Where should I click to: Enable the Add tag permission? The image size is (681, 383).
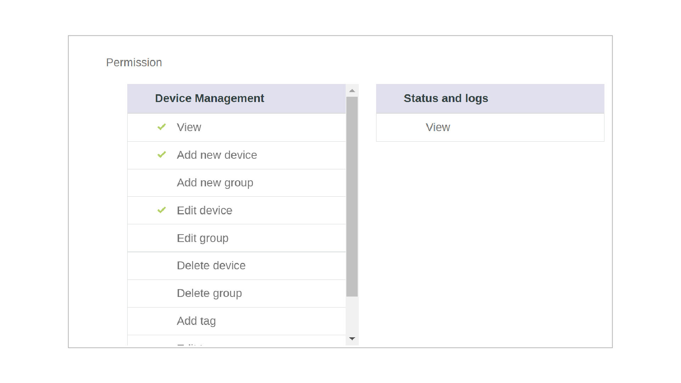[x=196, y=321]
